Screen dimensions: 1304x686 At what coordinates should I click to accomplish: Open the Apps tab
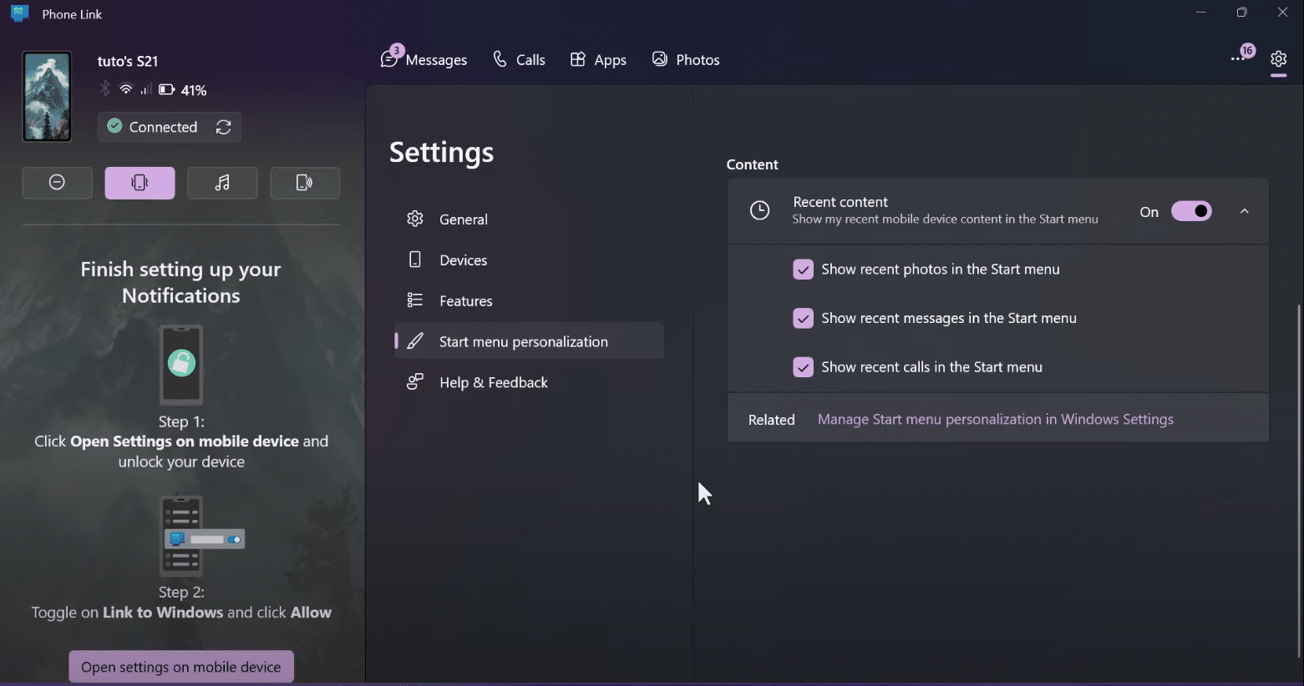coord(598,59)
